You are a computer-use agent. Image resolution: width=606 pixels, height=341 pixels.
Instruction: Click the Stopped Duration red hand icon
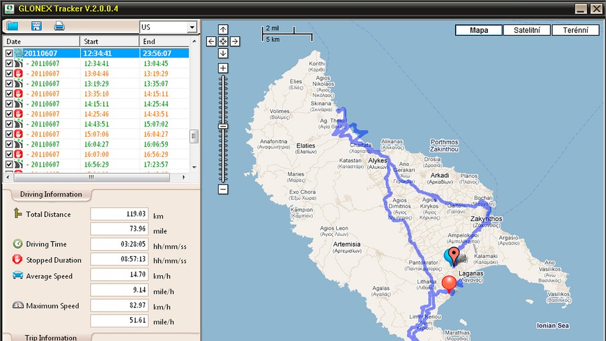click(x=17, y=258)
